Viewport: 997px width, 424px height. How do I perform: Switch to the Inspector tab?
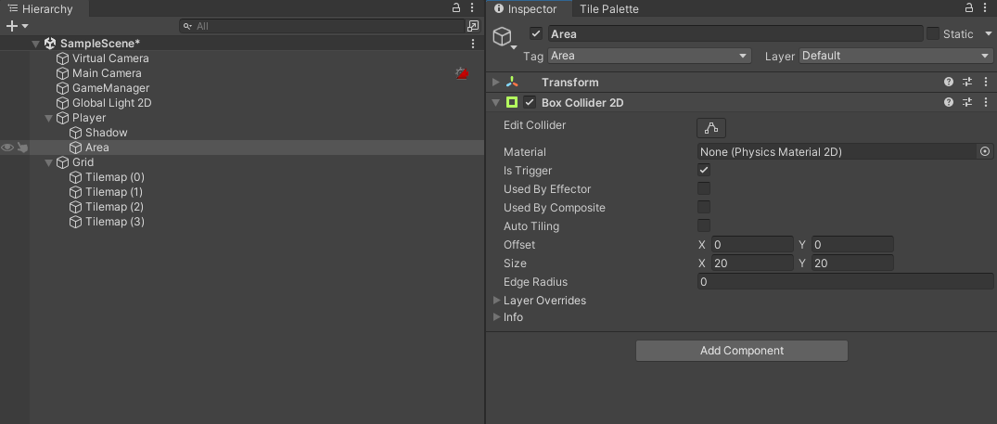coord(527,9)
